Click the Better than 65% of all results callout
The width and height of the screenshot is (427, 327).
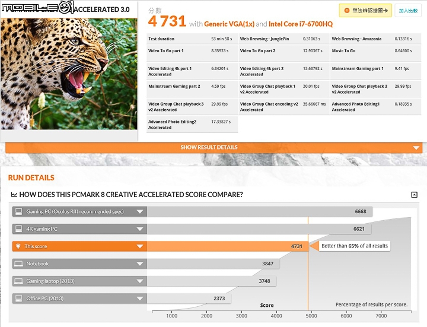click(x=354, y=246)
